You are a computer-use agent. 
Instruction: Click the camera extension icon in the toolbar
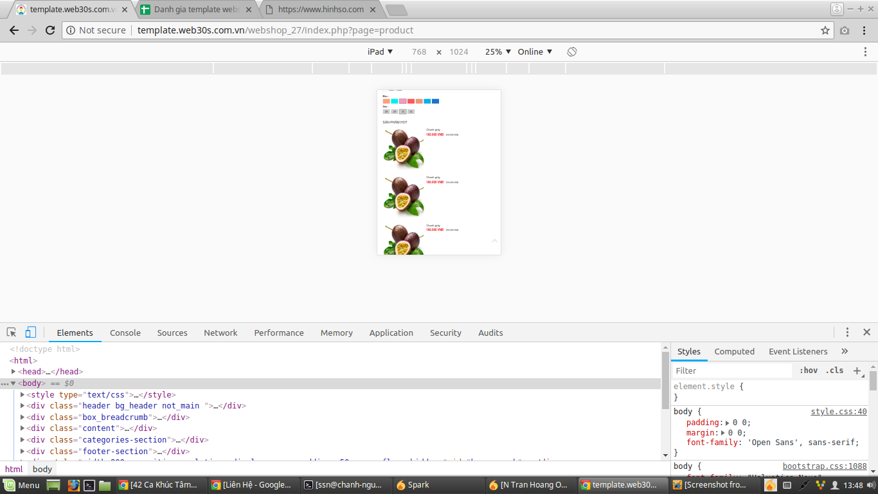pyautogui.click(x=845, y=30)
